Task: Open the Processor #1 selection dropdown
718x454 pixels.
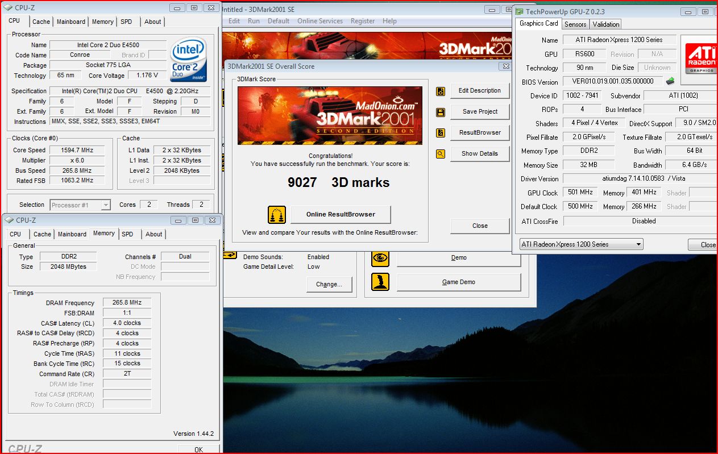Action: click(x=80, y=205)
